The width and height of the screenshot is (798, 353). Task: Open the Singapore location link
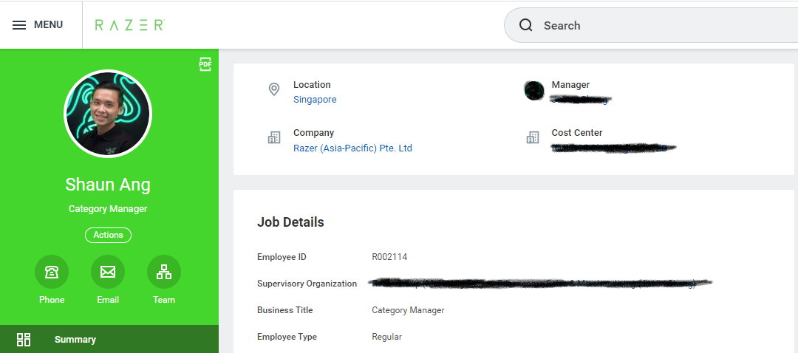(315, 100)
